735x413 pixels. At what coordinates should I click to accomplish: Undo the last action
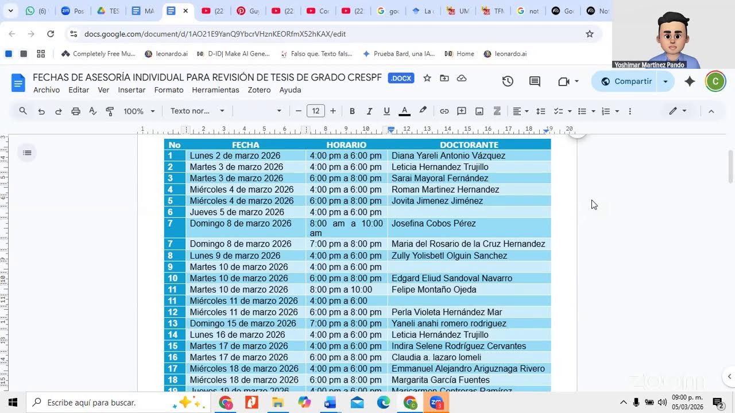(x=41, y=111)
